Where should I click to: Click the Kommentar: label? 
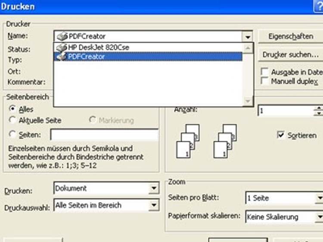tap(27, 82)
